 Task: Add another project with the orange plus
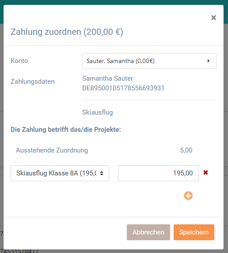pyautogui.click(x=188, y=196)
